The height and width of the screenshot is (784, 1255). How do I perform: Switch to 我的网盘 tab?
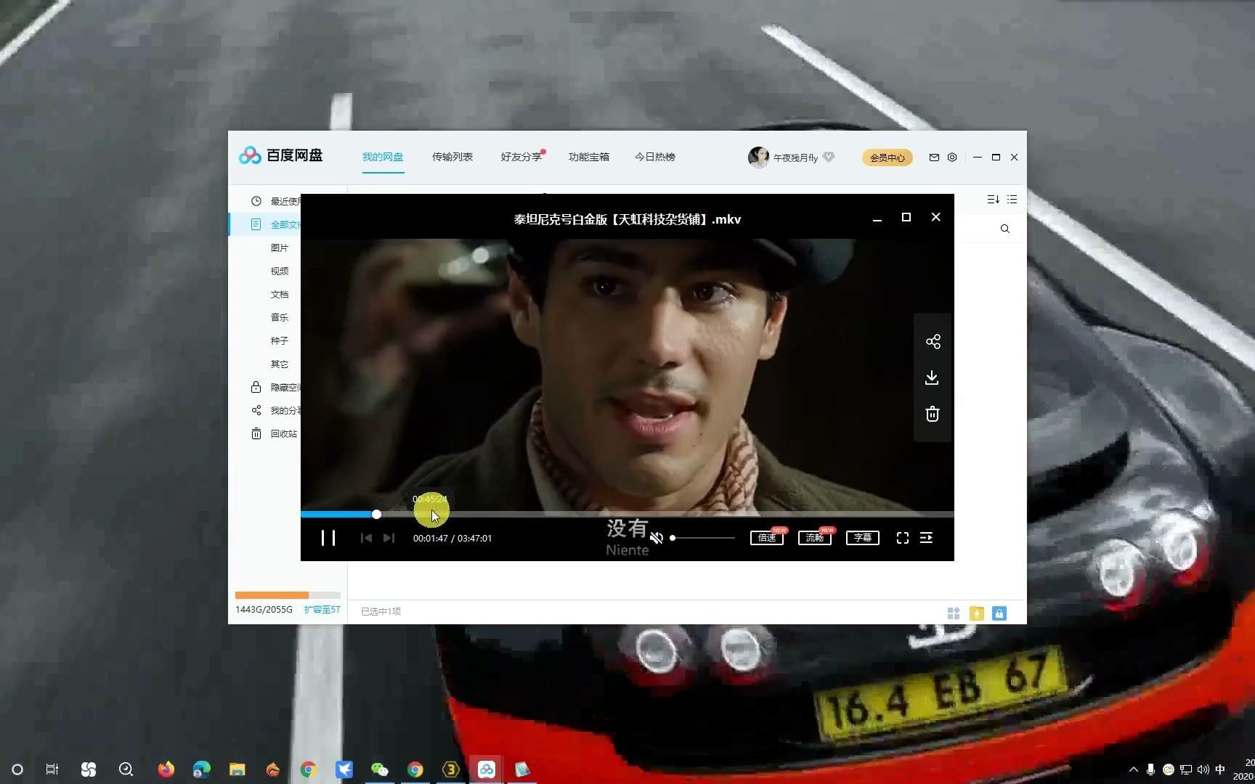383,157
